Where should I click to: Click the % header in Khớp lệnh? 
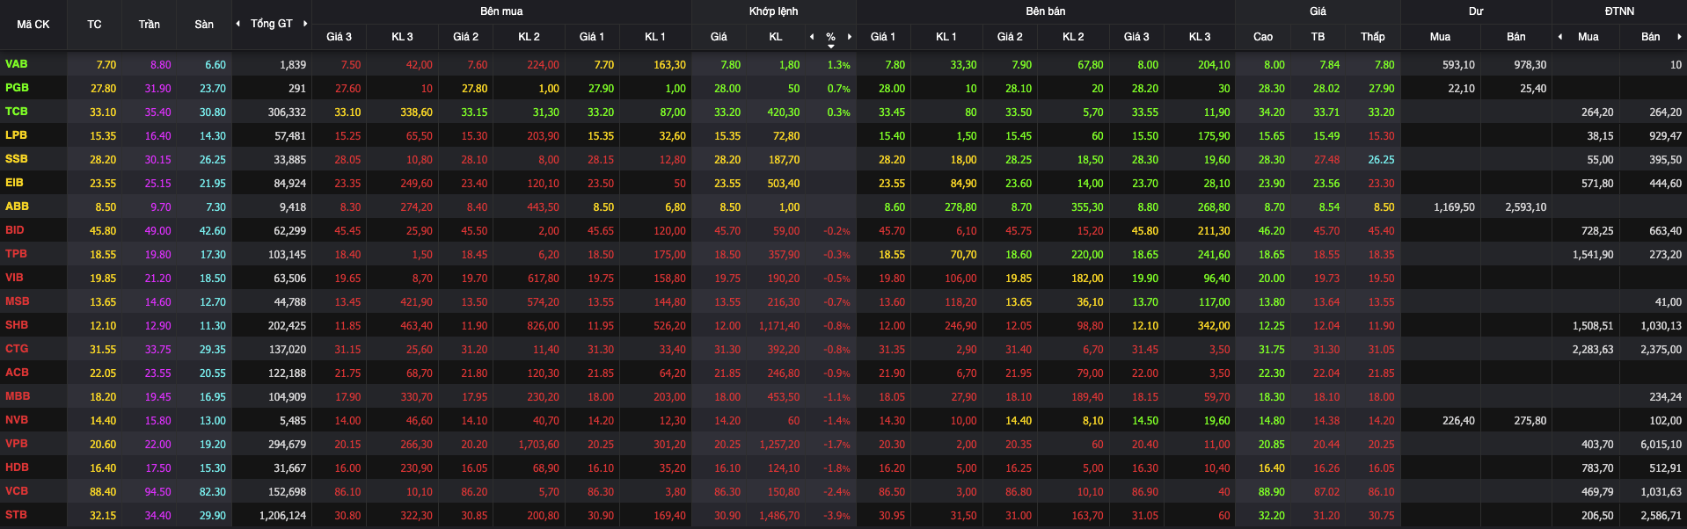click(x=830, y=37)
